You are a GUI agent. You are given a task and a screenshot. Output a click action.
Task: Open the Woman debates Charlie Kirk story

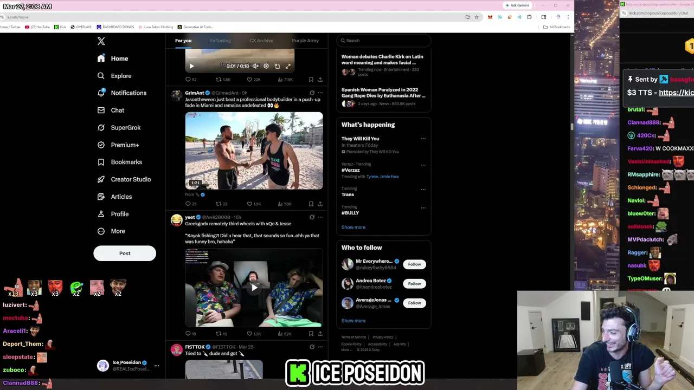tap(384, 64)
